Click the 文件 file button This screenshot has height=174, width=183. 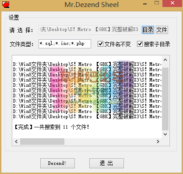[x=162, y=30]
